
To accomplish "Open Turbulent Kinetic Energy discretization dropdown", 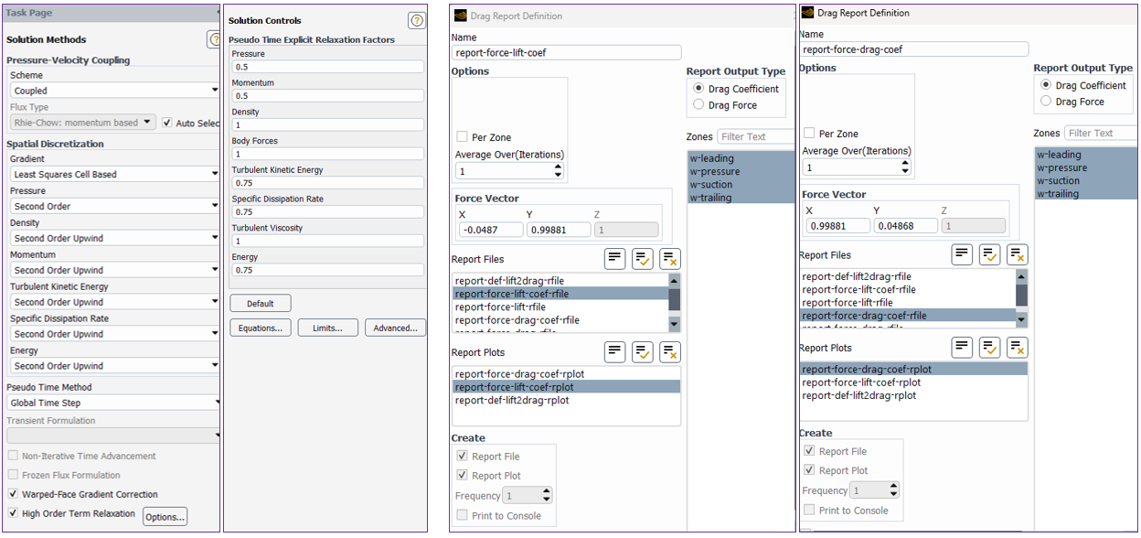I will pyautogui.click(x=115, y=302).
